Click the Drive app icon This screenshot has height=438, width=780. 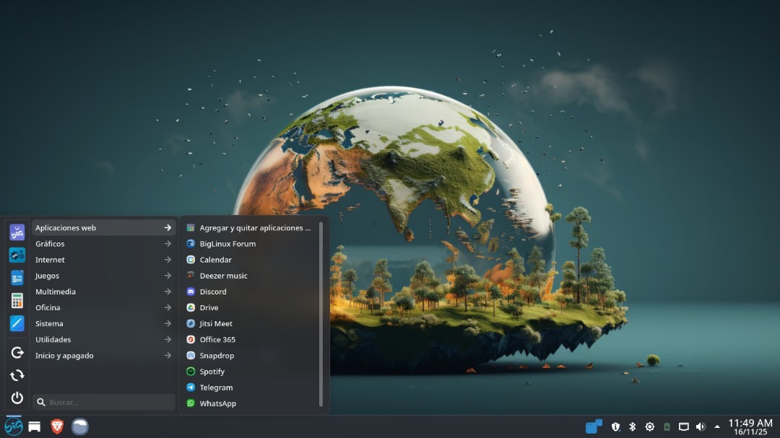pos(191,307)
